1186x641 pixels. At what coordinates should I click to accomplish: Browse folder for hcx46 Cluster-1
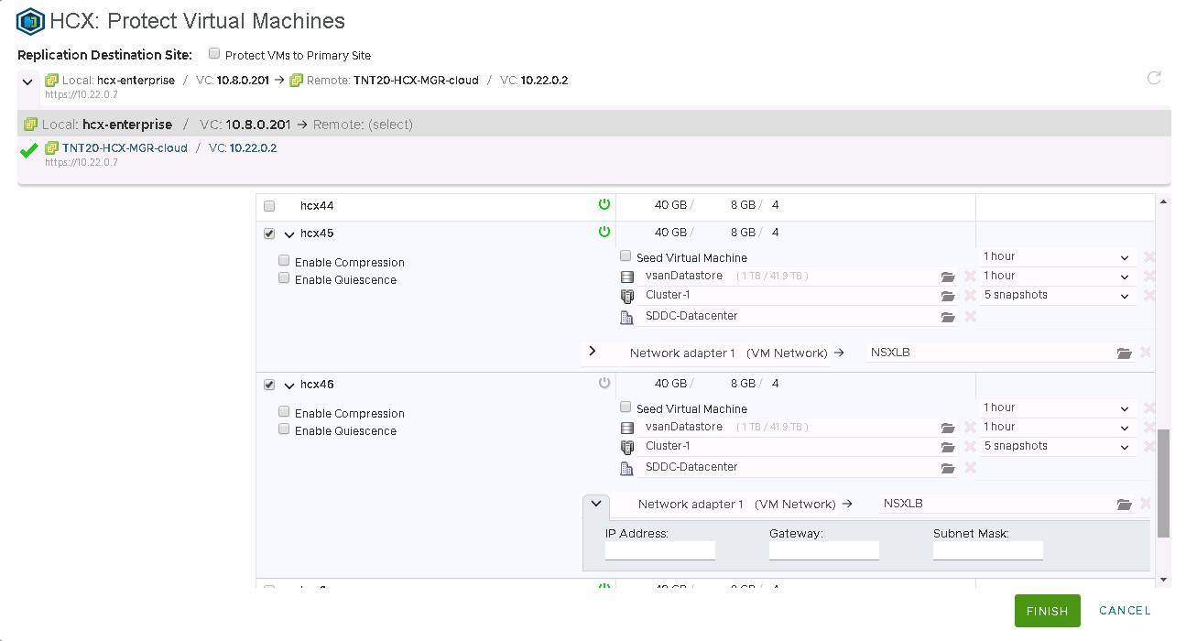(948, 447)
